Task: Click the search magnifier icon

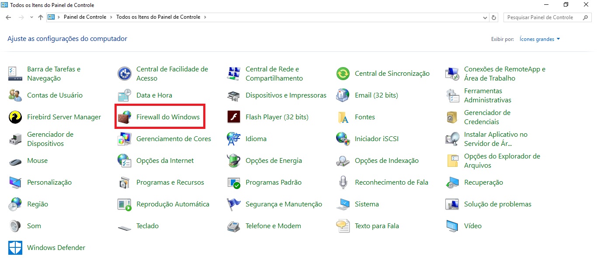Action: pos(586,17)
